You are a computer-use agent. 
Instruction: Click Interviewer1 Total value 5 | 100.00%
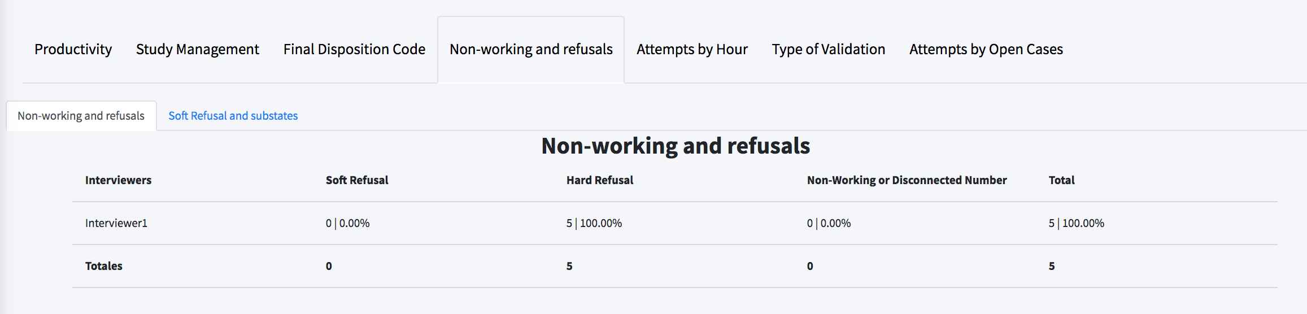coord(1077,223)
